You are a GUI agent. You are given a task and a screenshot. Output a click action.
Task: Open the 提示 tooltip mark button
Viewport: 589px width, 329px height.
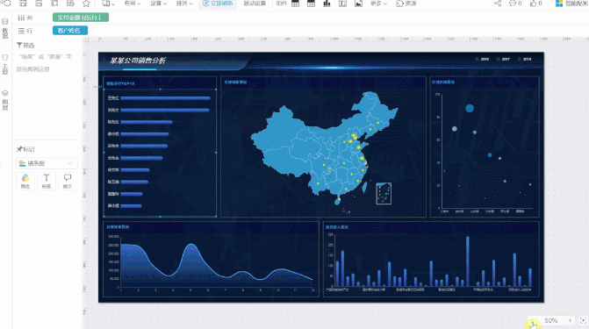[x=68, y=181]
